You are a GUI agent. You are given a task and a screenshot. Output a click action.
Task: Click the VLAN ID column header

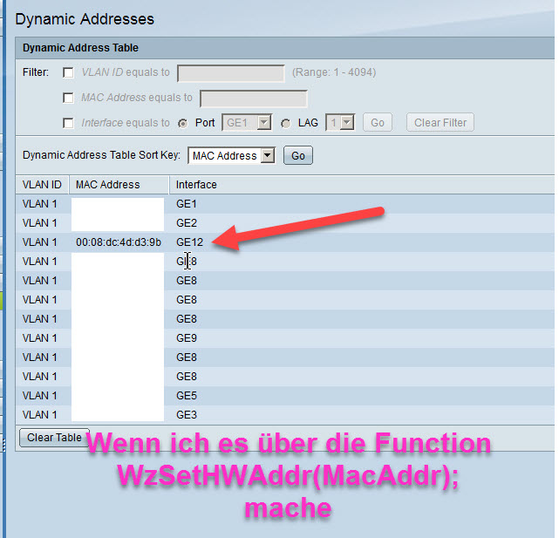(42, 185)
